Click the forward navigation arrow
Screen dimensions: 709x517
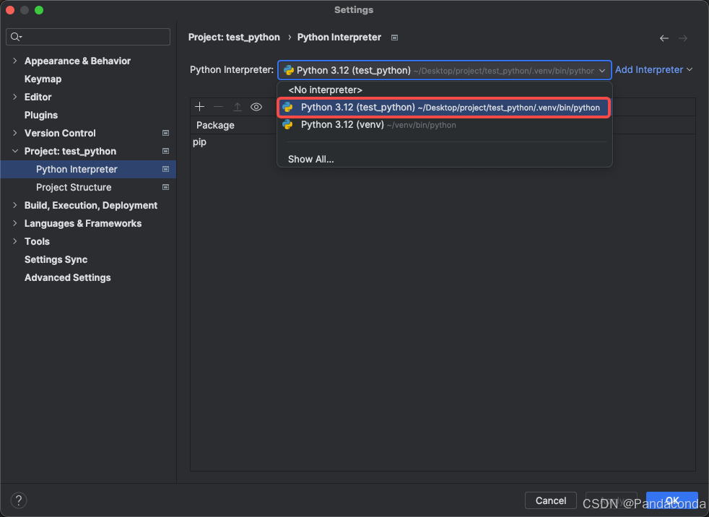pyautogui.click(x=683, y=38)
